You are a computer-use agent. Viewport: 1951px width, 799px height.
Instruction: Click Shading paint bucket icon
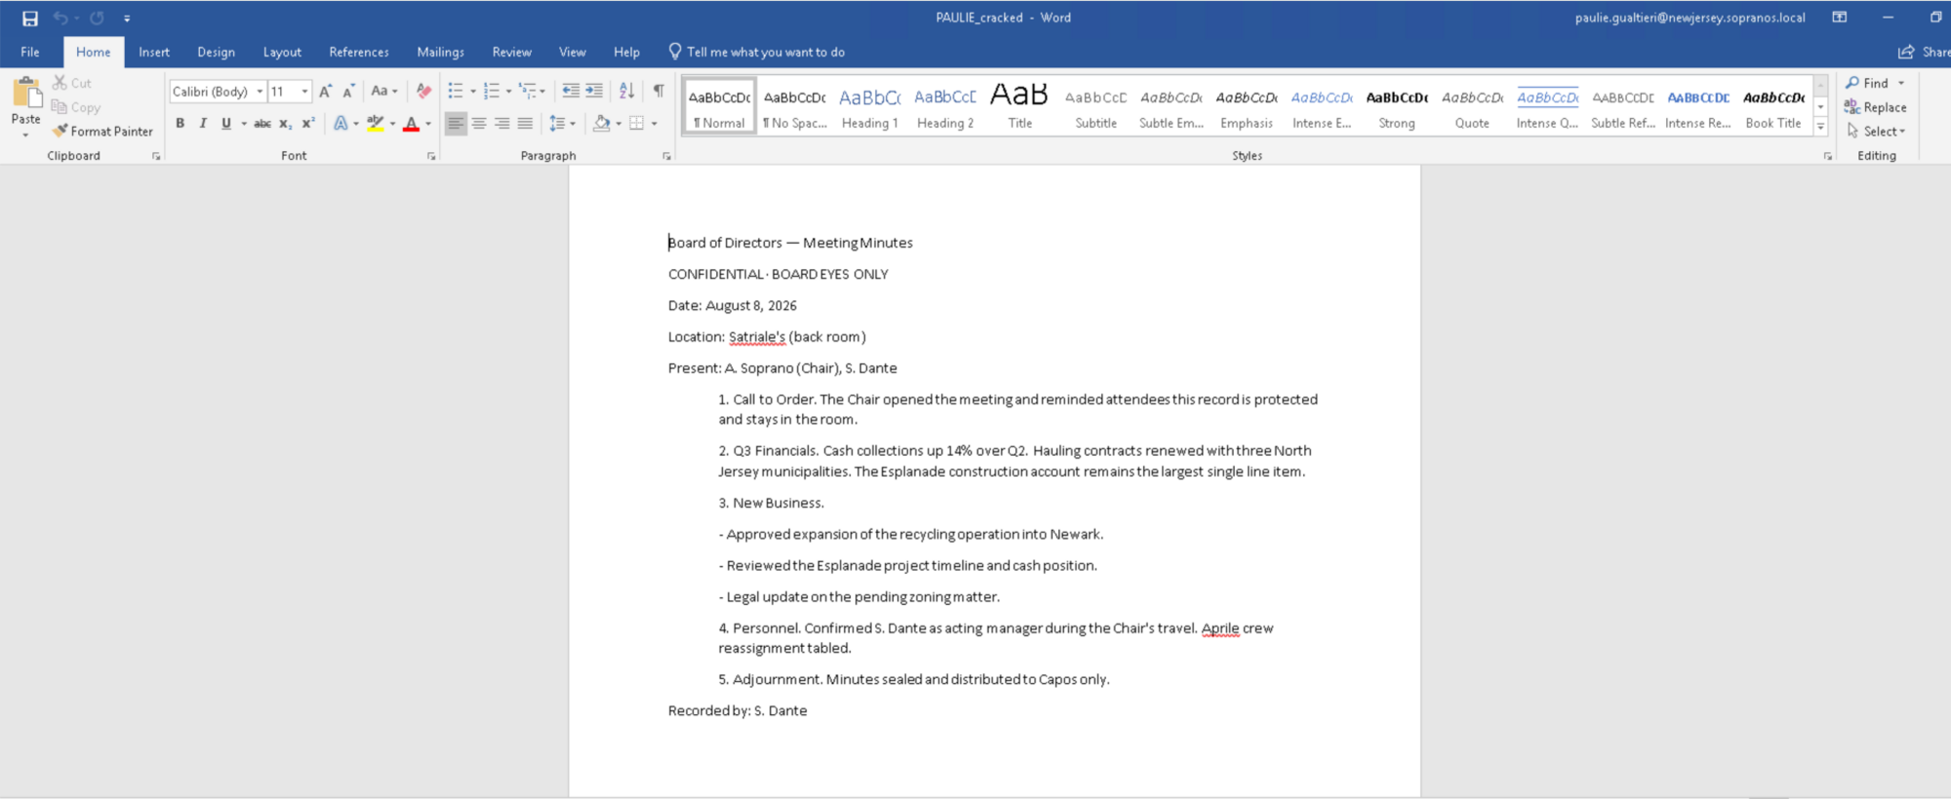[x=602, y=123]
